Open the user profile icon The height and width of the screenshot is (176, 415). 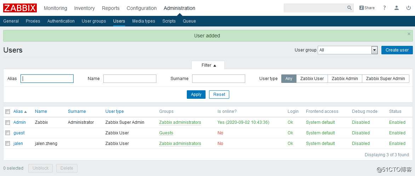click(396, 8)
